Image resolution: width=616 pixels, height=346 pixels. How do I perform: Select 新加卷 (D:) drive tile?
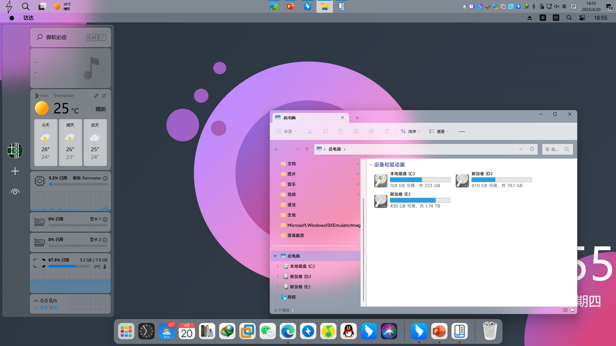pyautogui.click(x=493, y=180)
